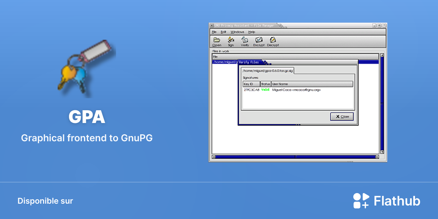Screen dimensions: 438x219
Task: Open the Help menu
Action: (252, 32)
